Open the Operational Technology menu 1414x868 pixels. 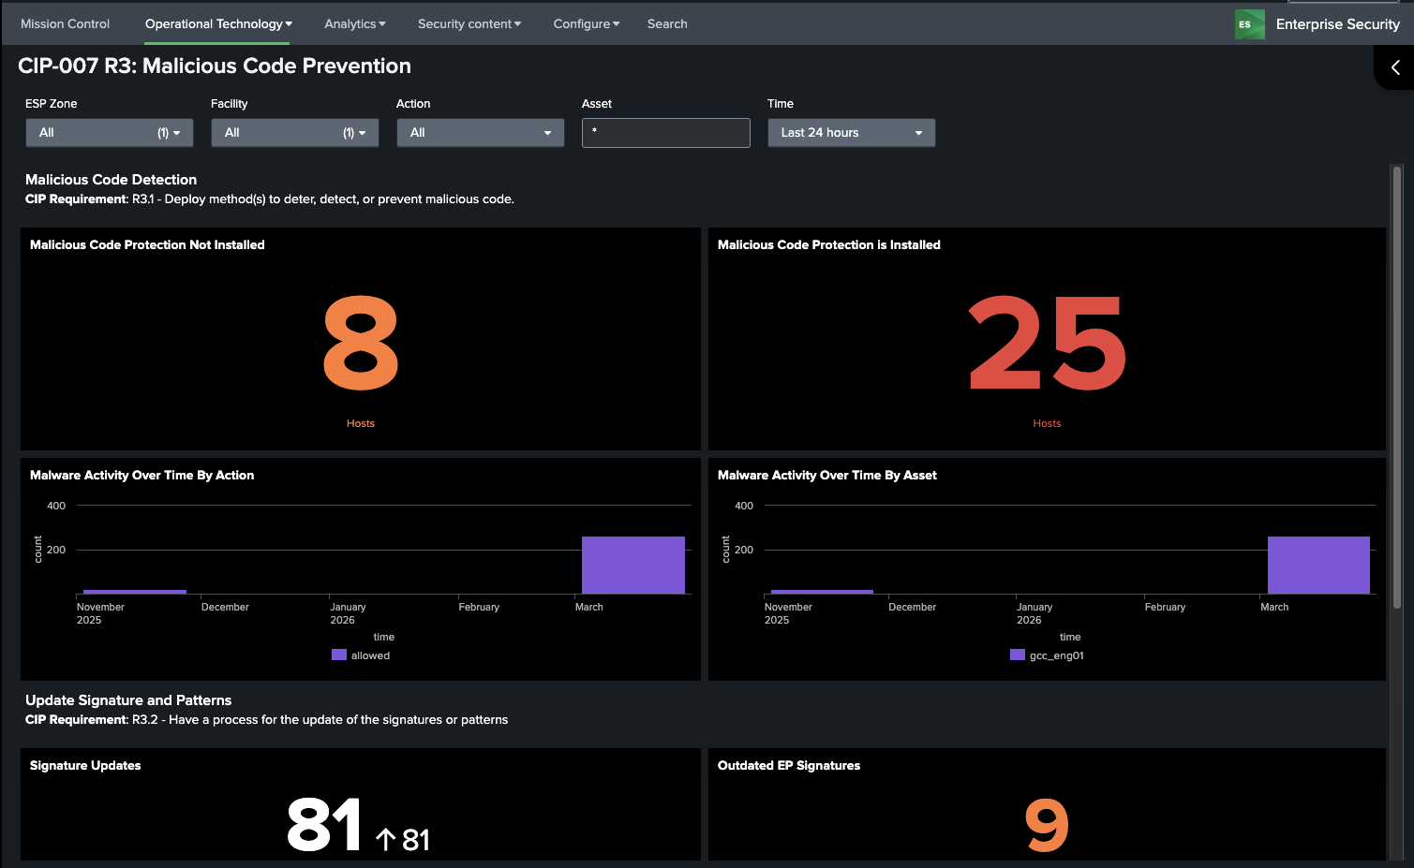point(218,24)
